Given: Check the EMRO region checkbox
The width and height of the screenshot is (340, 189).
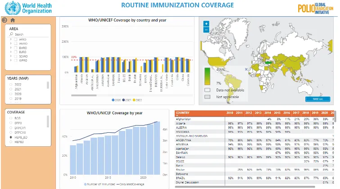Looking at the screenshot, I should 16,48.
